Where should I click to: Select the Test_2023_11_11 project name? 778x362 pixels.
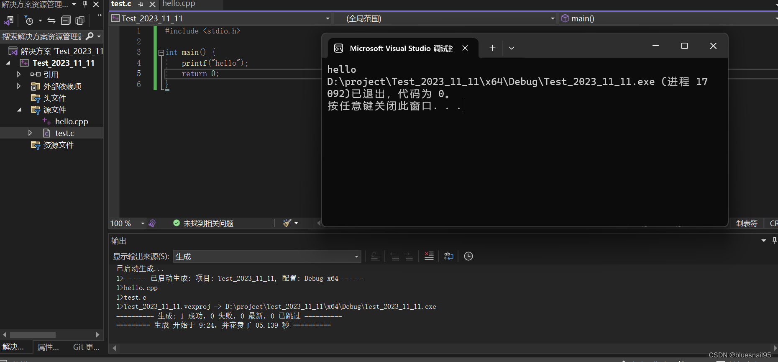64,63
